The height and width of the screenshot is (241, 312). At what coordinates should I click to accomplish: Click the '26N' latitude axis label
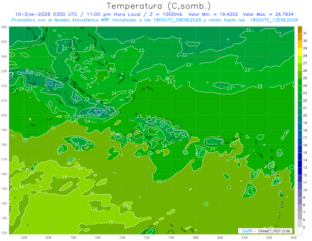(x=4, y=27)
